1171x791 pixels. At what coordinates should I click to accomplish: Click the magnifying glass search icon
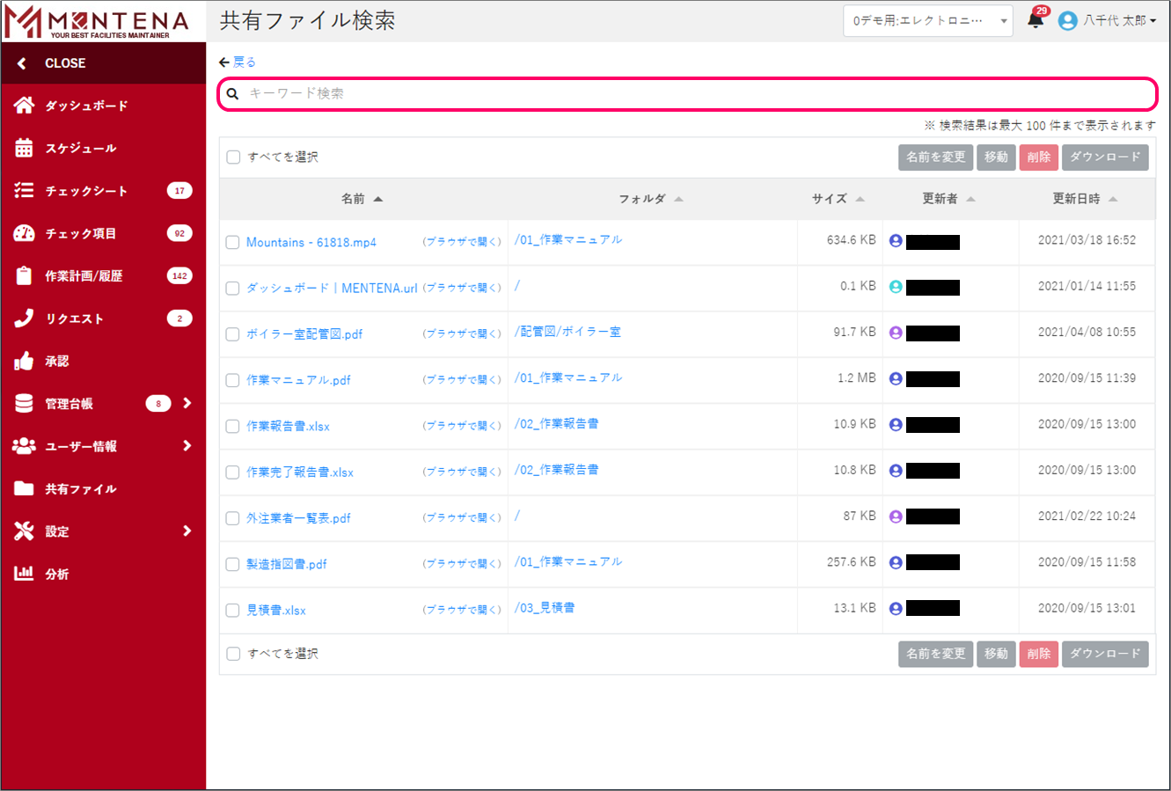point(233,93)
